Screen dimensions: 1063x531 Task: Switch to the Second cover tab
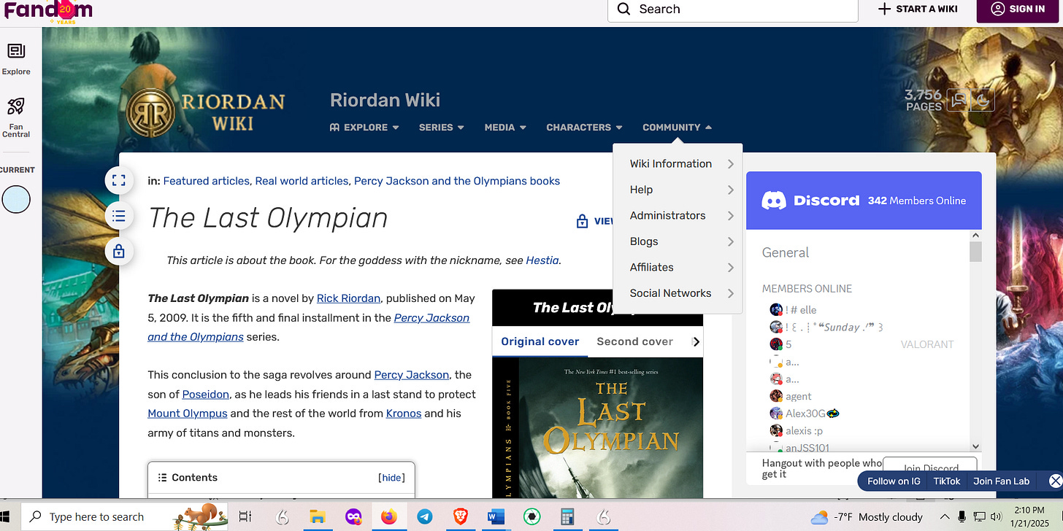pos(634,341)
